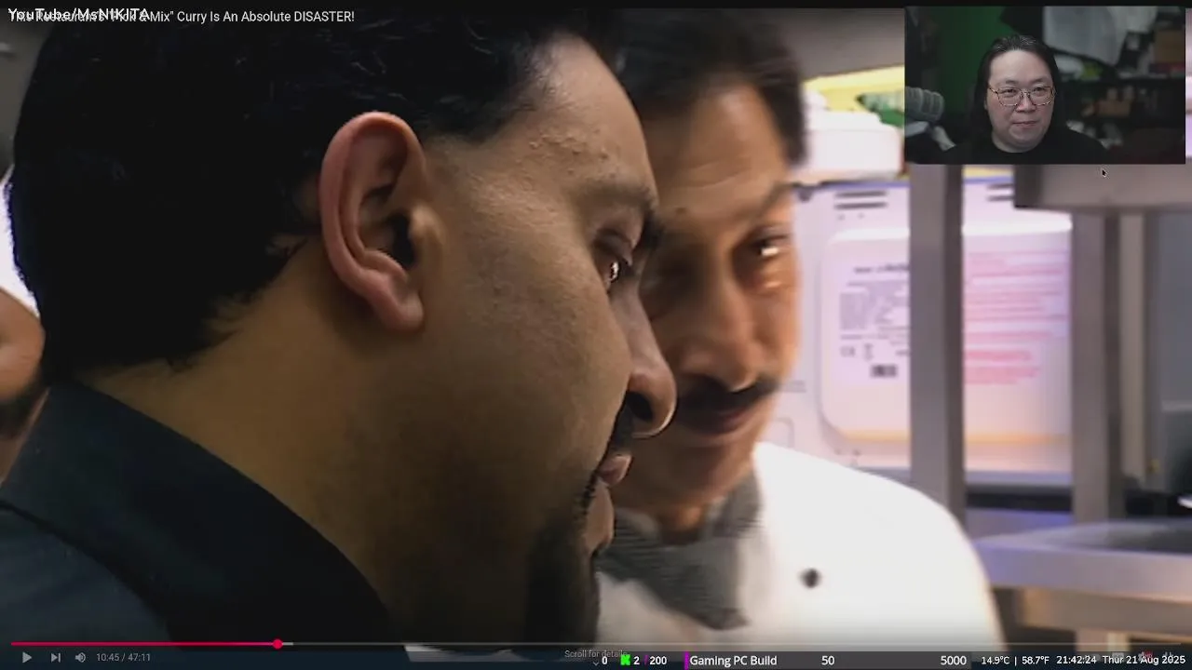The height and width of the screenshot is (670, 1192).
Task: Click the red progress bar scrubber handle
Action: 278,644
